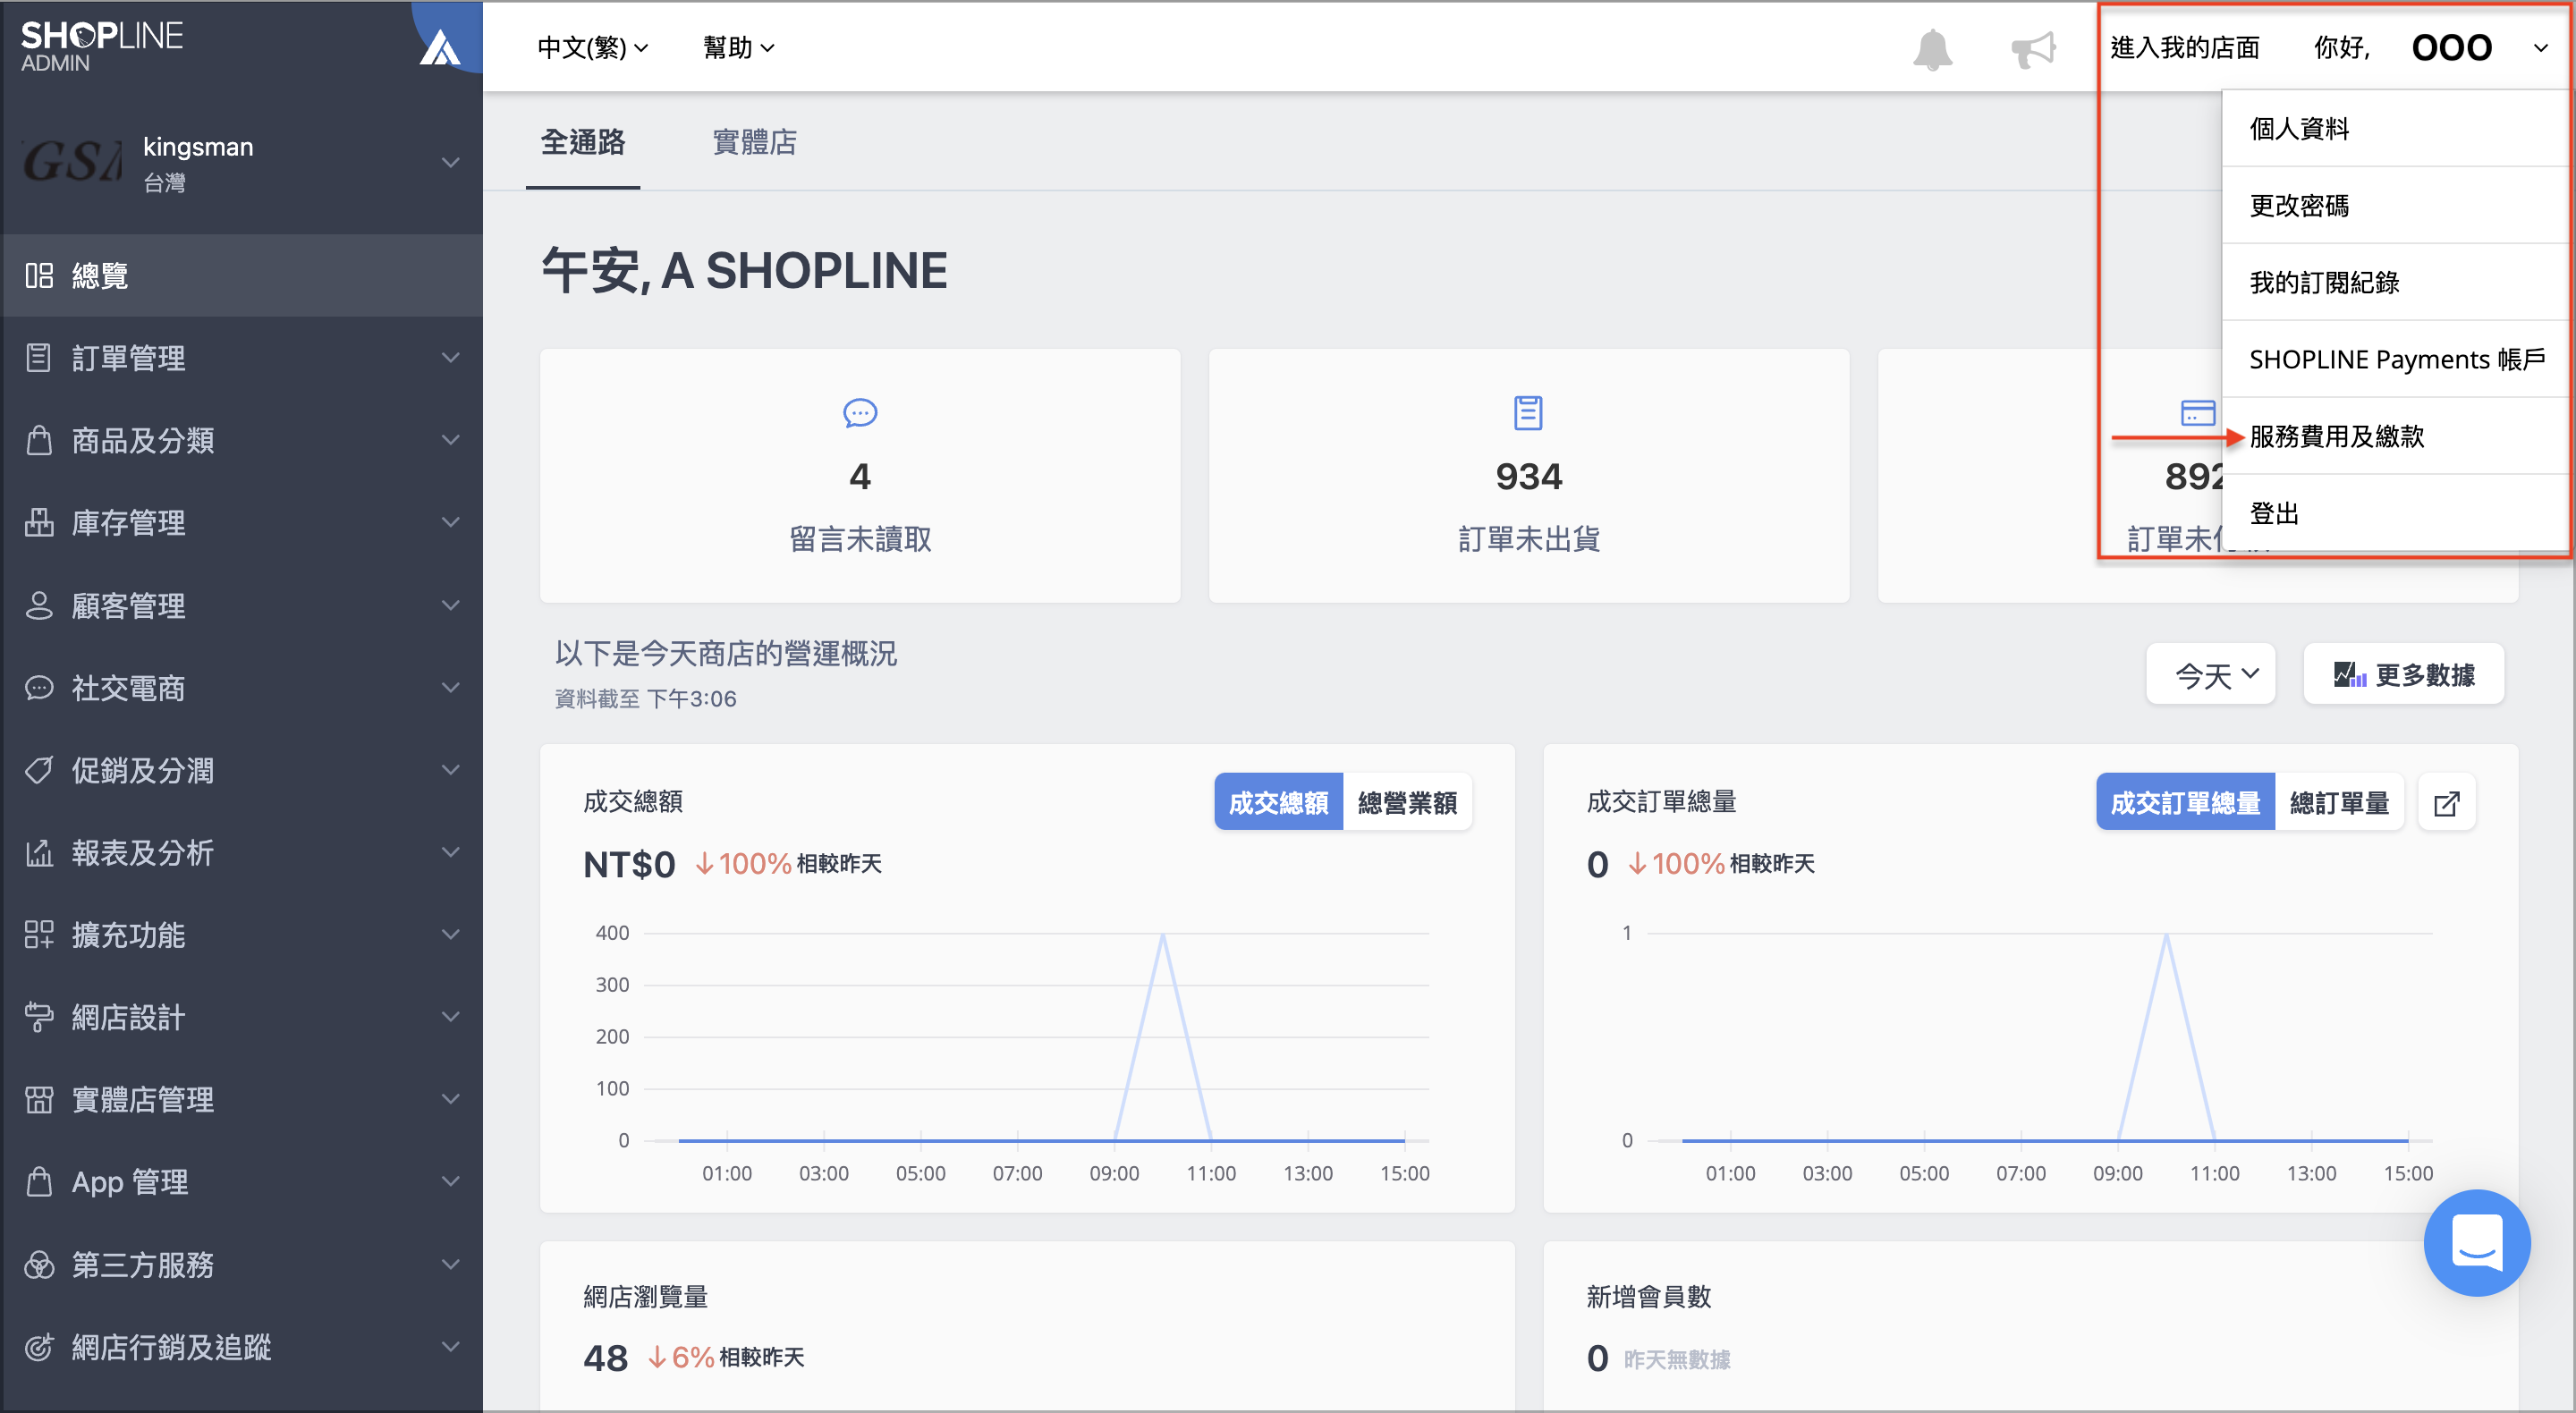Screen dimensions: 2576x1413
Task: Click the 網店設計 sidebar label
Action: click(128, 1017)
